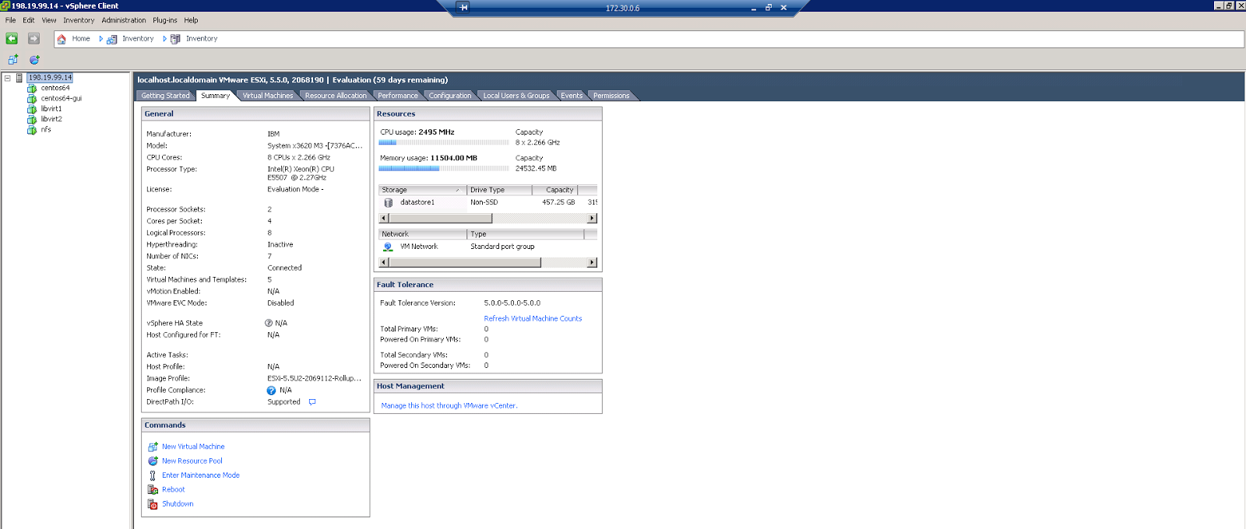Switch to the Getting Started tab
This screenshot has height=529, width=1246.
[x=165, y=96]
